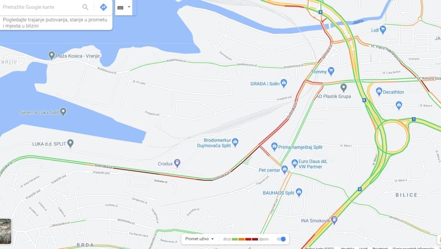Screen dimensions: 441x249
Task: Focus the Pretražite Google karte search field
Action: pyautogui.click(x=40, y=7)
